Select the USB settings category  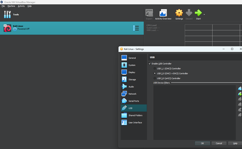click(x=133, y=108)
